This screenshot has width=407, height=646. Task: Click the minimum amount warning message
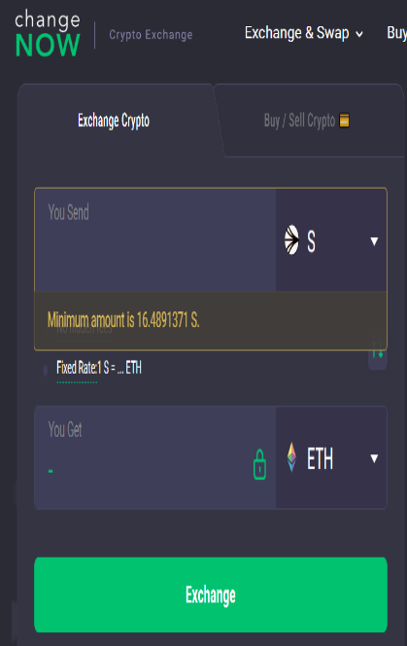tap(123, 320)
